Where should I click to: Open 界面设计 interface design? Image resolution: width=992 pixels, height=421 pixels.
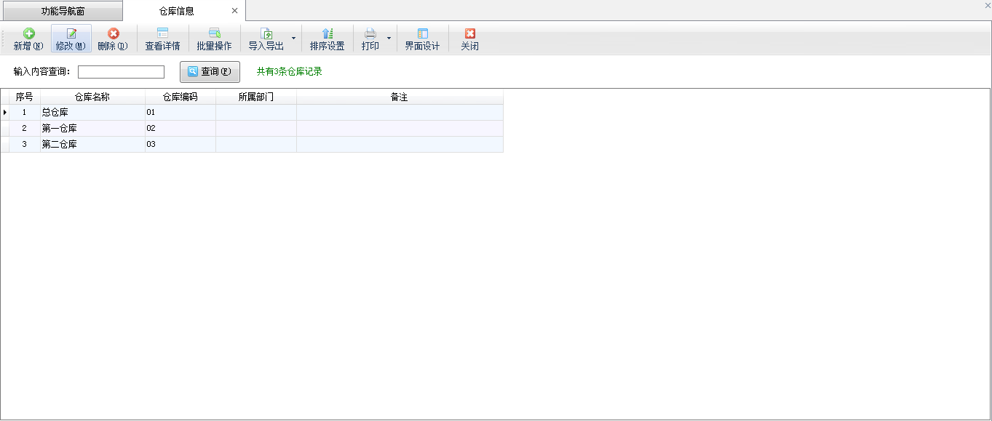[422, 33]
